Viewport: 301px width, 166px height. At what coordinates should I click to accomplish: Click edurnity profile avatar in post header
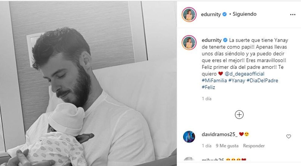(189, 15)
